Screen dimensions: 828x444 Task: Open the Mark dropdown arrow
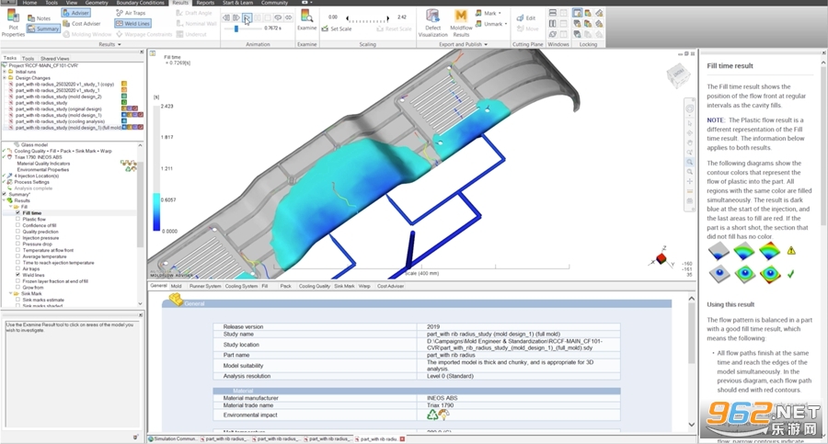[x=500, y=13]
